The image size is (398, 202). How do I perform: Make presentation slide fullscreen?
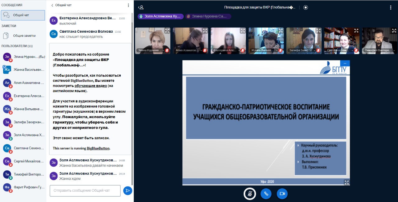tap(346, 182)
